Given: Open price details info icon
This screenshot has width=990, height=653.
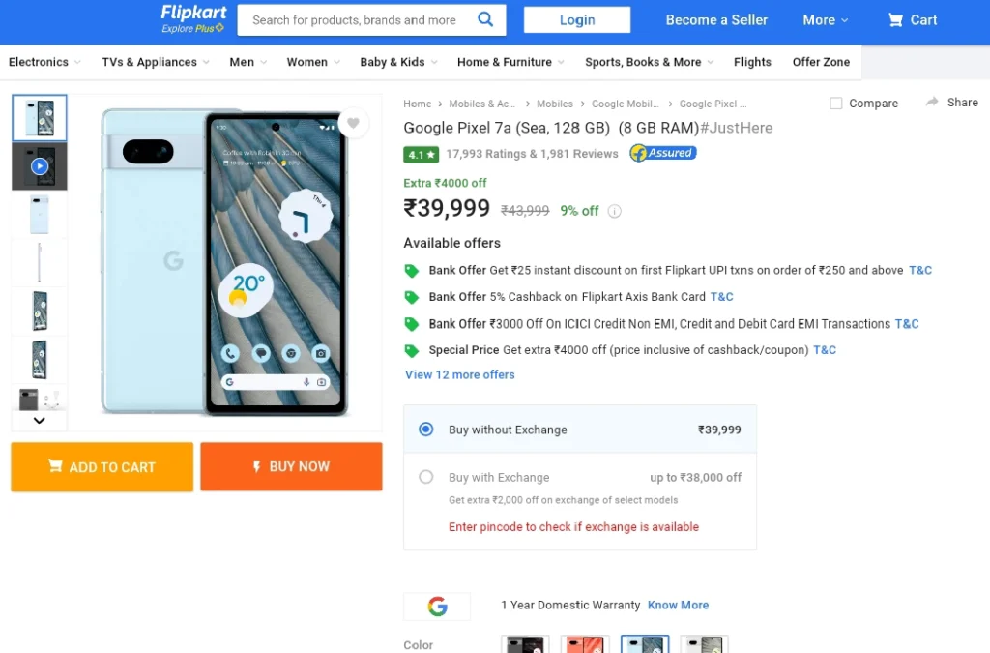Looking at the screenshot, I should tap(614, 212).
